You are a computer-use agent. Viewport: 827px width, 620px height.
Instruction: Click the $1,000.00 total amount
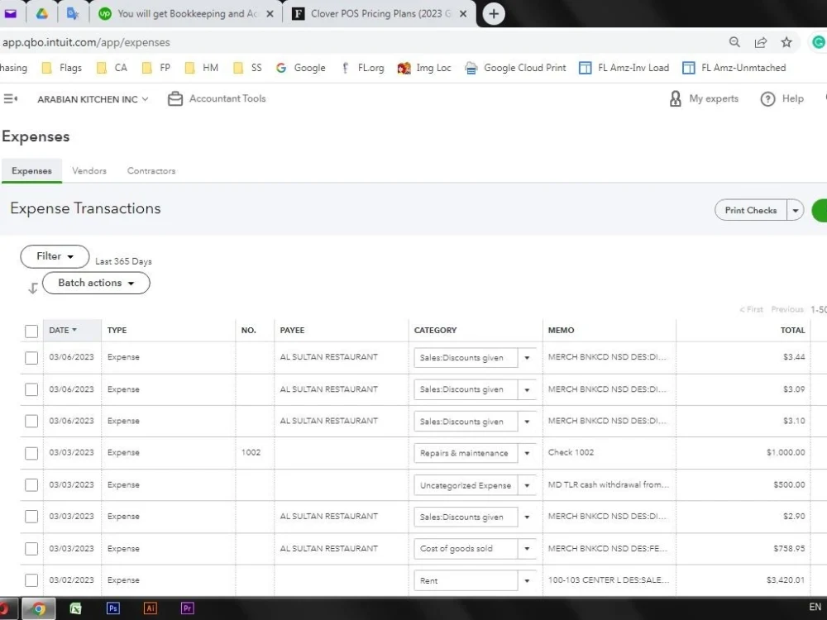pos(786,452)
